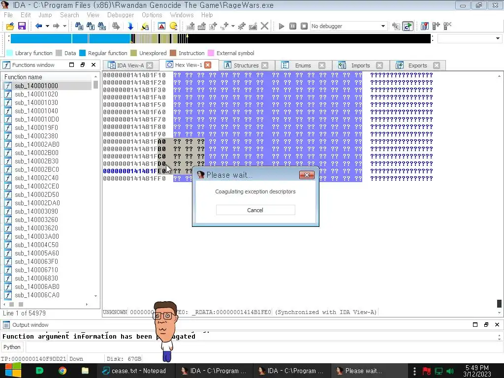Click the convert to data icon

(x=201, y=26)
